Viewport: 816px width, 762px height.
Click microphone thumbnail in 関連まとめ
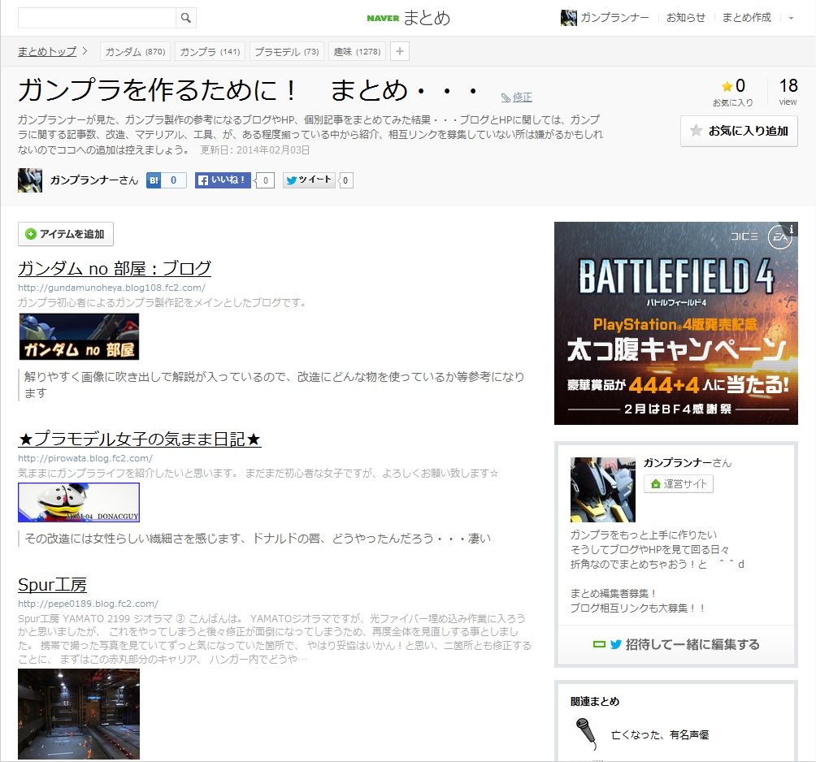[587, 734]
